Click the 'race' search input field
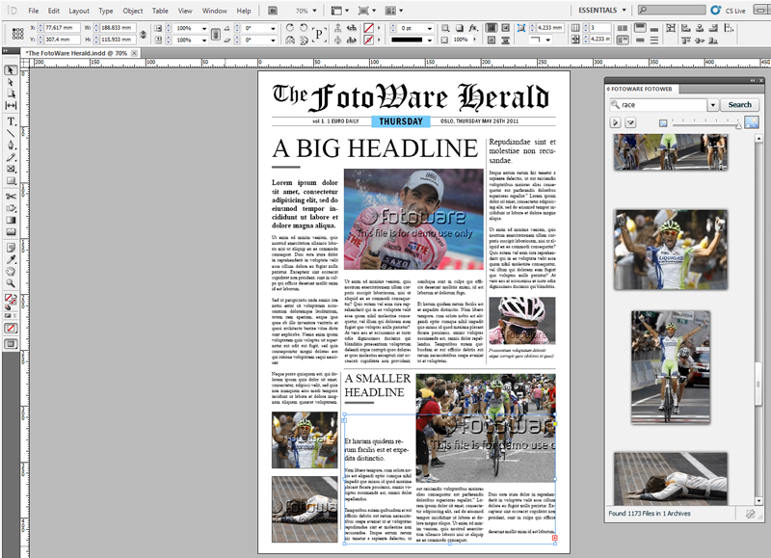Image resolution: width=771 pixels, height=558 pixels. coord(658,105)
